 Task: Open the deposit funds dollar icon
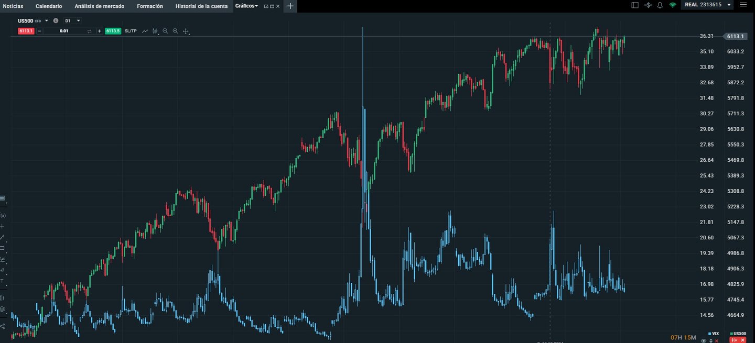[x=648, y=5]
